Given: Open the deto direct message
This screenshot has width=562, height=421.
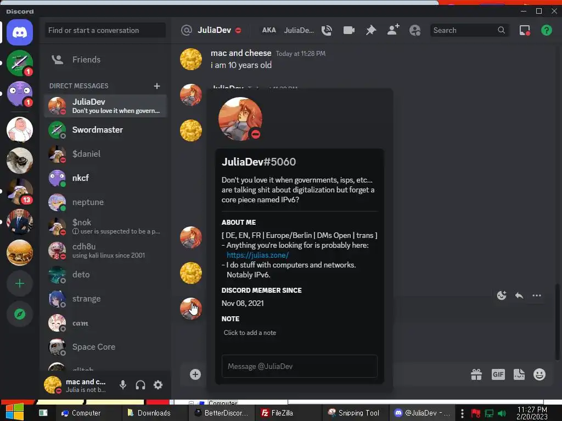Looking at the screenshot, I should (x=105, y=275).
